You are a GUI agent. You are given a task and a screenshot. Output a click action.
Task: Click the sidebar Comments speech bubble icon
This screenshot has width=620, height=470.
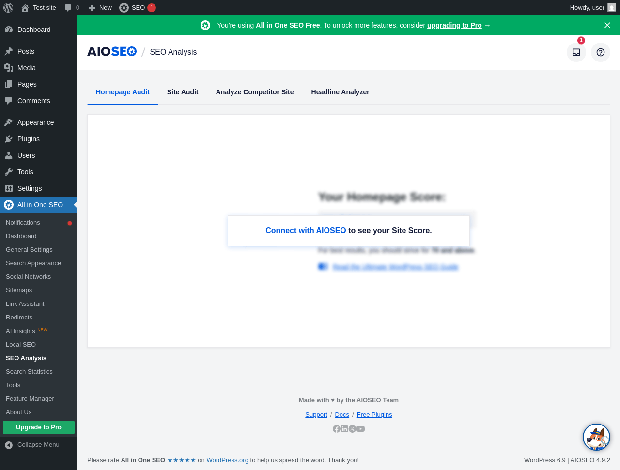pos(9,101)
